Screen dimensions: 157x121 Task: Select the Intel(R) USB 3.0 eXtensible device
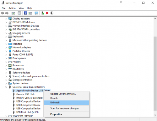(30, 98)
